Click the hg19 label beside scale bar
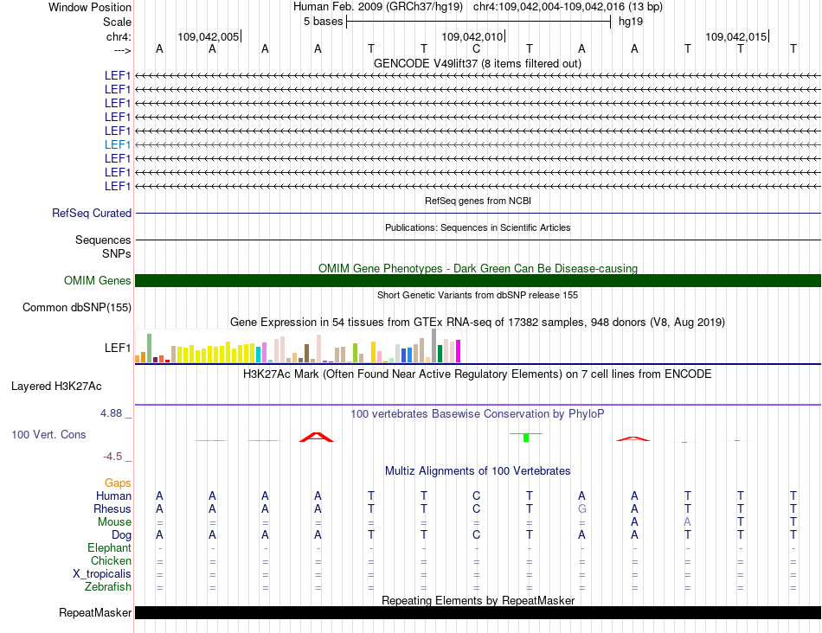 pyautogui.click(x=631, y=22)
